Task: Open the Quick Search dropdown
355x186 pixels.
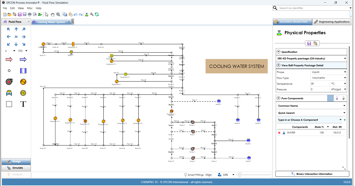Action: 344,113
